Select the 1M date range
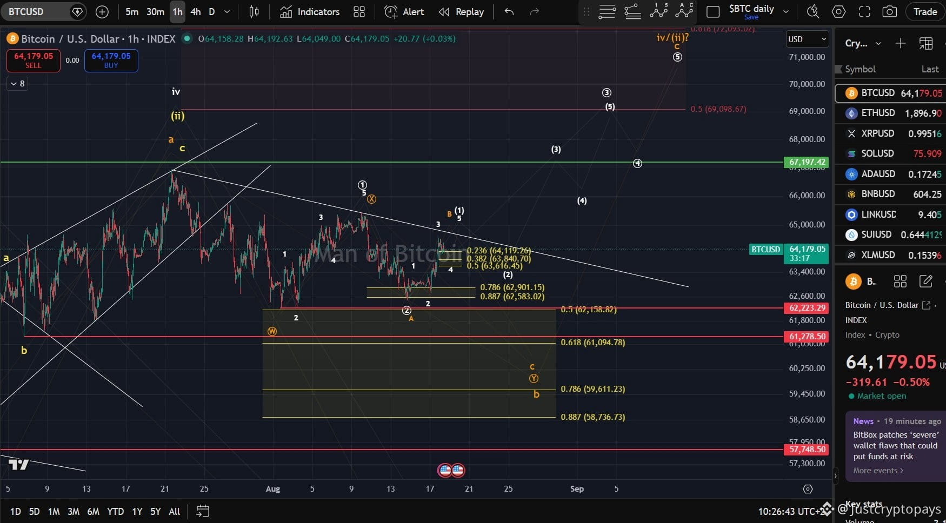Screen dimensions: 946x523 [x=54, y=511]
